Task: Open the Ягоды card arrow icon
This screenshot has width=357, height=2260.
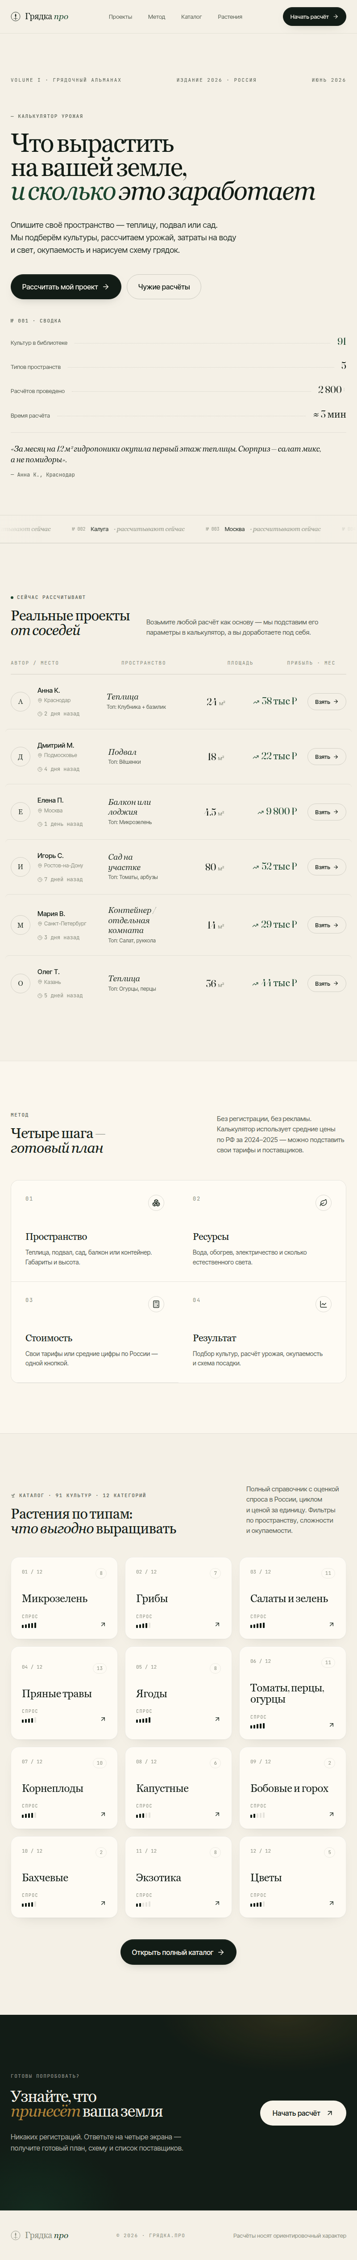Action: pos(217,1720)
